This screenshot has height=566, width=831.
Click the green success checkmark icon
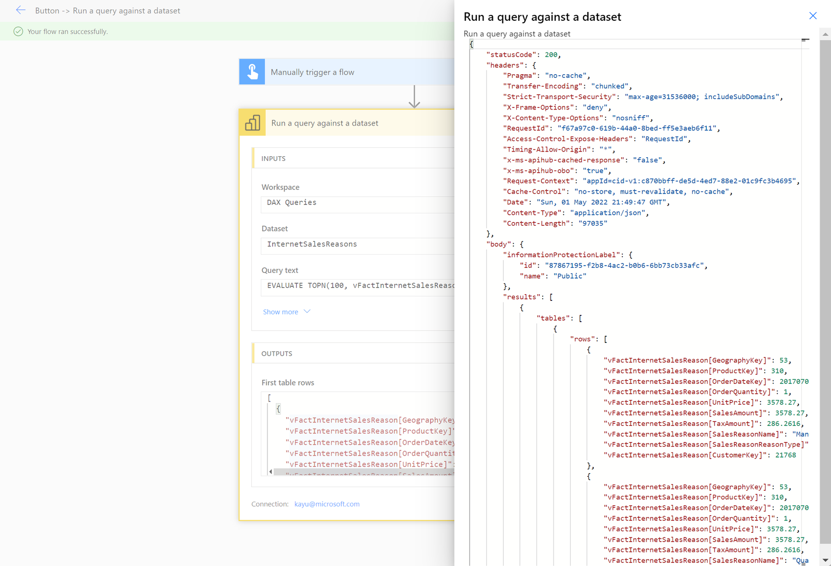(18, 31)
